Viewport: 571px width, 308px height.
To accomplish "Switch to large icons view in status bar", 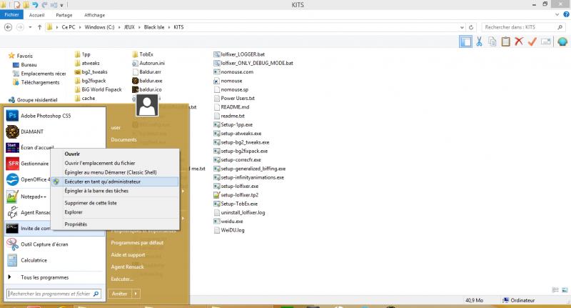I will point(565,290).
